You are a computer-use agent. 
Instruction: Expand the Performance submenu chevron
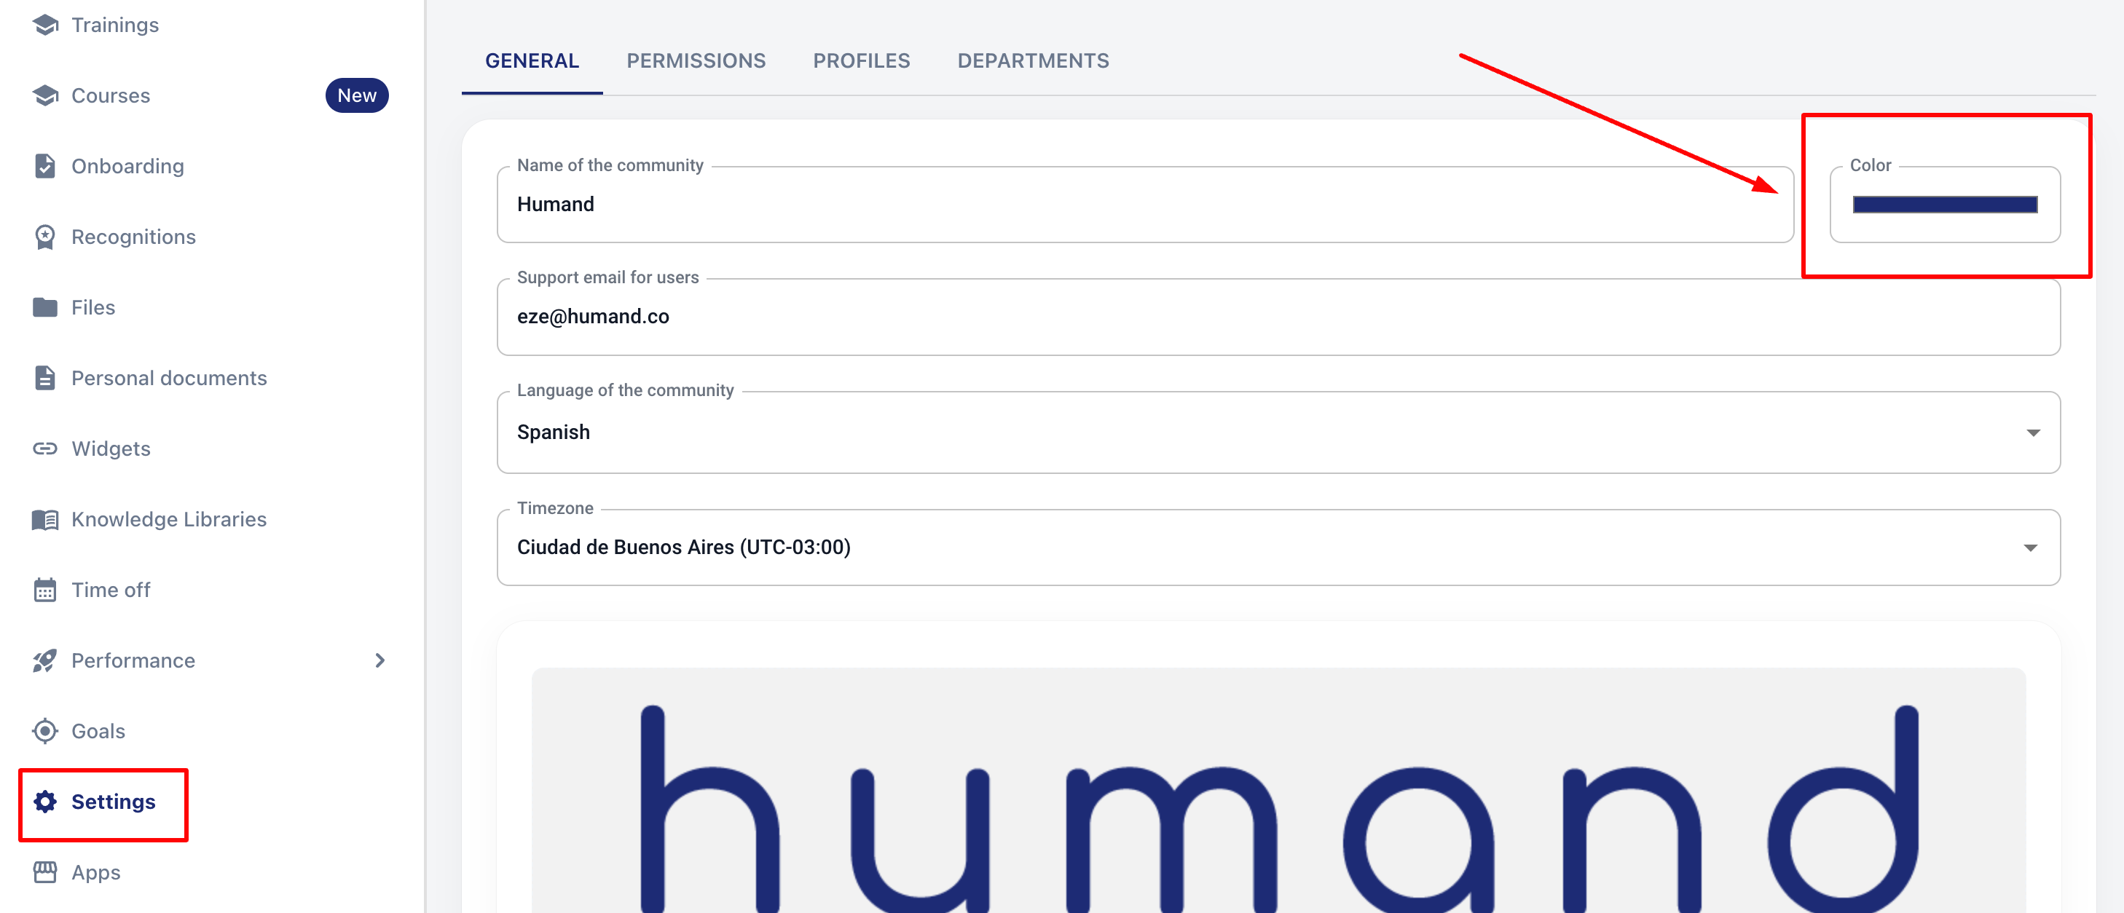coord(379,661)
